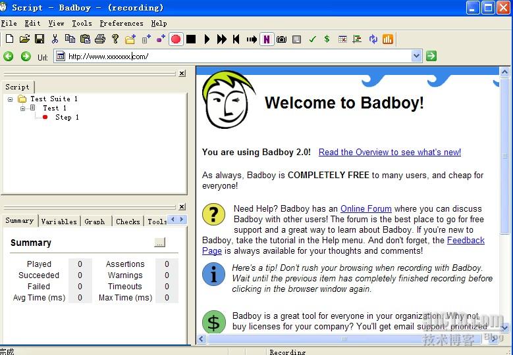Viewport: 513px width, 355px height.
Task: Click the blue circular arrows refresh icon
Action: tap(373, 39)
